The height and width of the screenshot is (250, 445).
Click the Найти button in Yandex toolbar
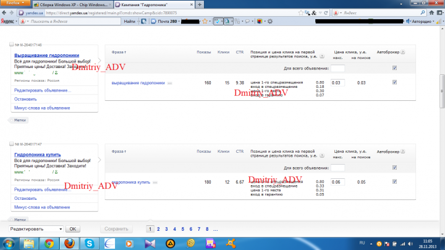point(129,21)
